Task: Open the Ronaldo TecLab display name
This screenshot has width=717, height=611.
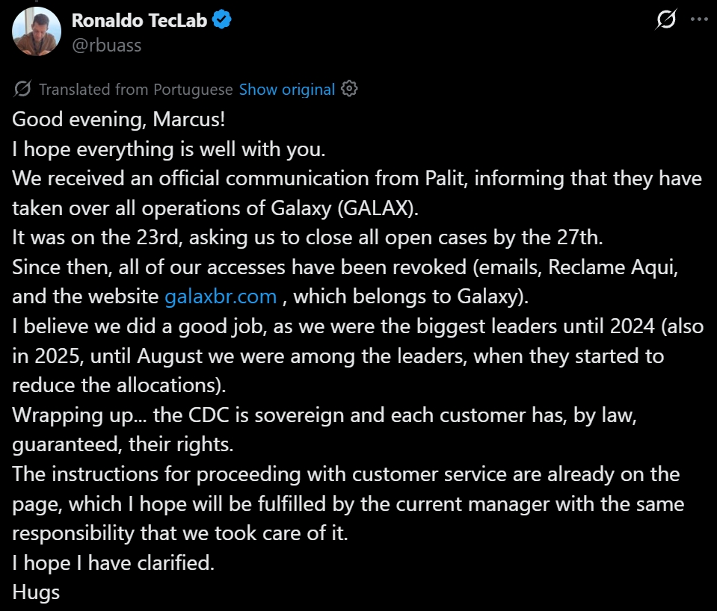Action: (x=140, y=21)
